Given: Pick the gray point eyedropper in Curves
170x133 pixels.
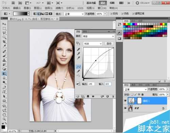Looking at the screenshot, I should pyautogui.click(x=78, y=53).
